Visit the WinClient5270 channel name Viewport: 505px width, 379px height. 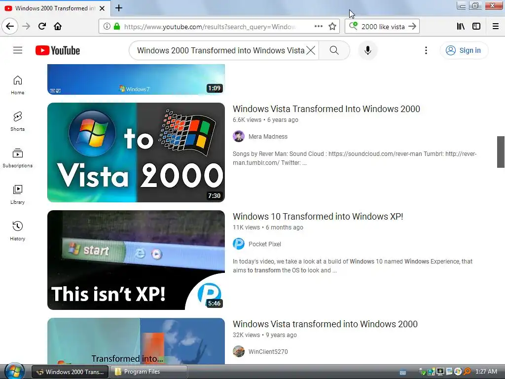[x=268, y=352]
